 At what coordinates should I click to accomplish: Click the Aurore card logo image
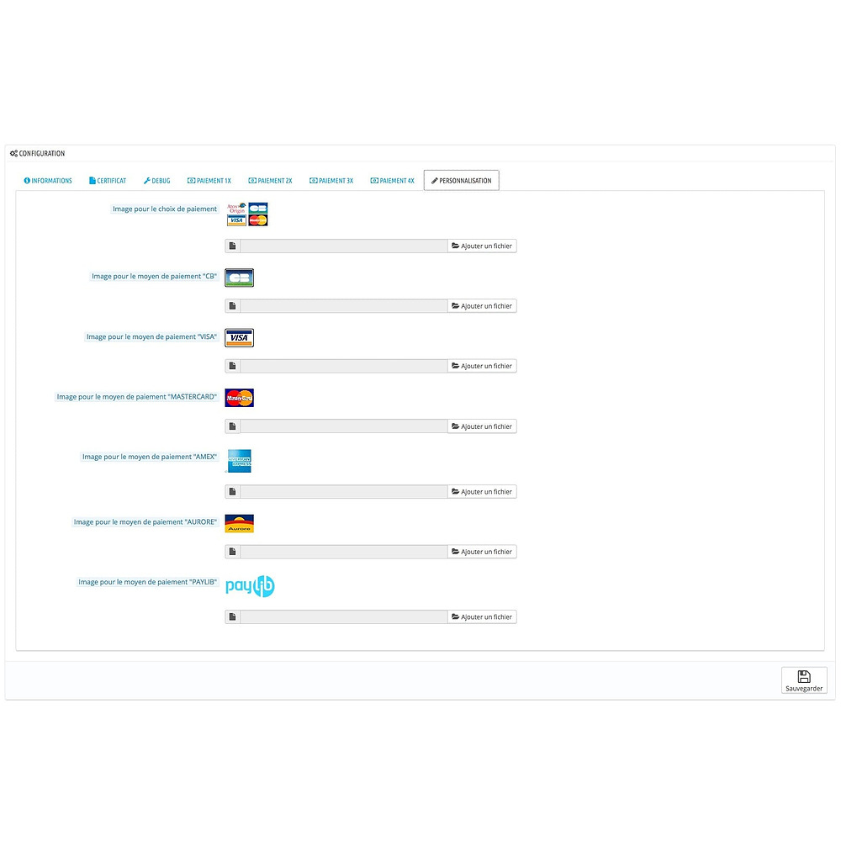pyautogui.click(x=239, y=523)
